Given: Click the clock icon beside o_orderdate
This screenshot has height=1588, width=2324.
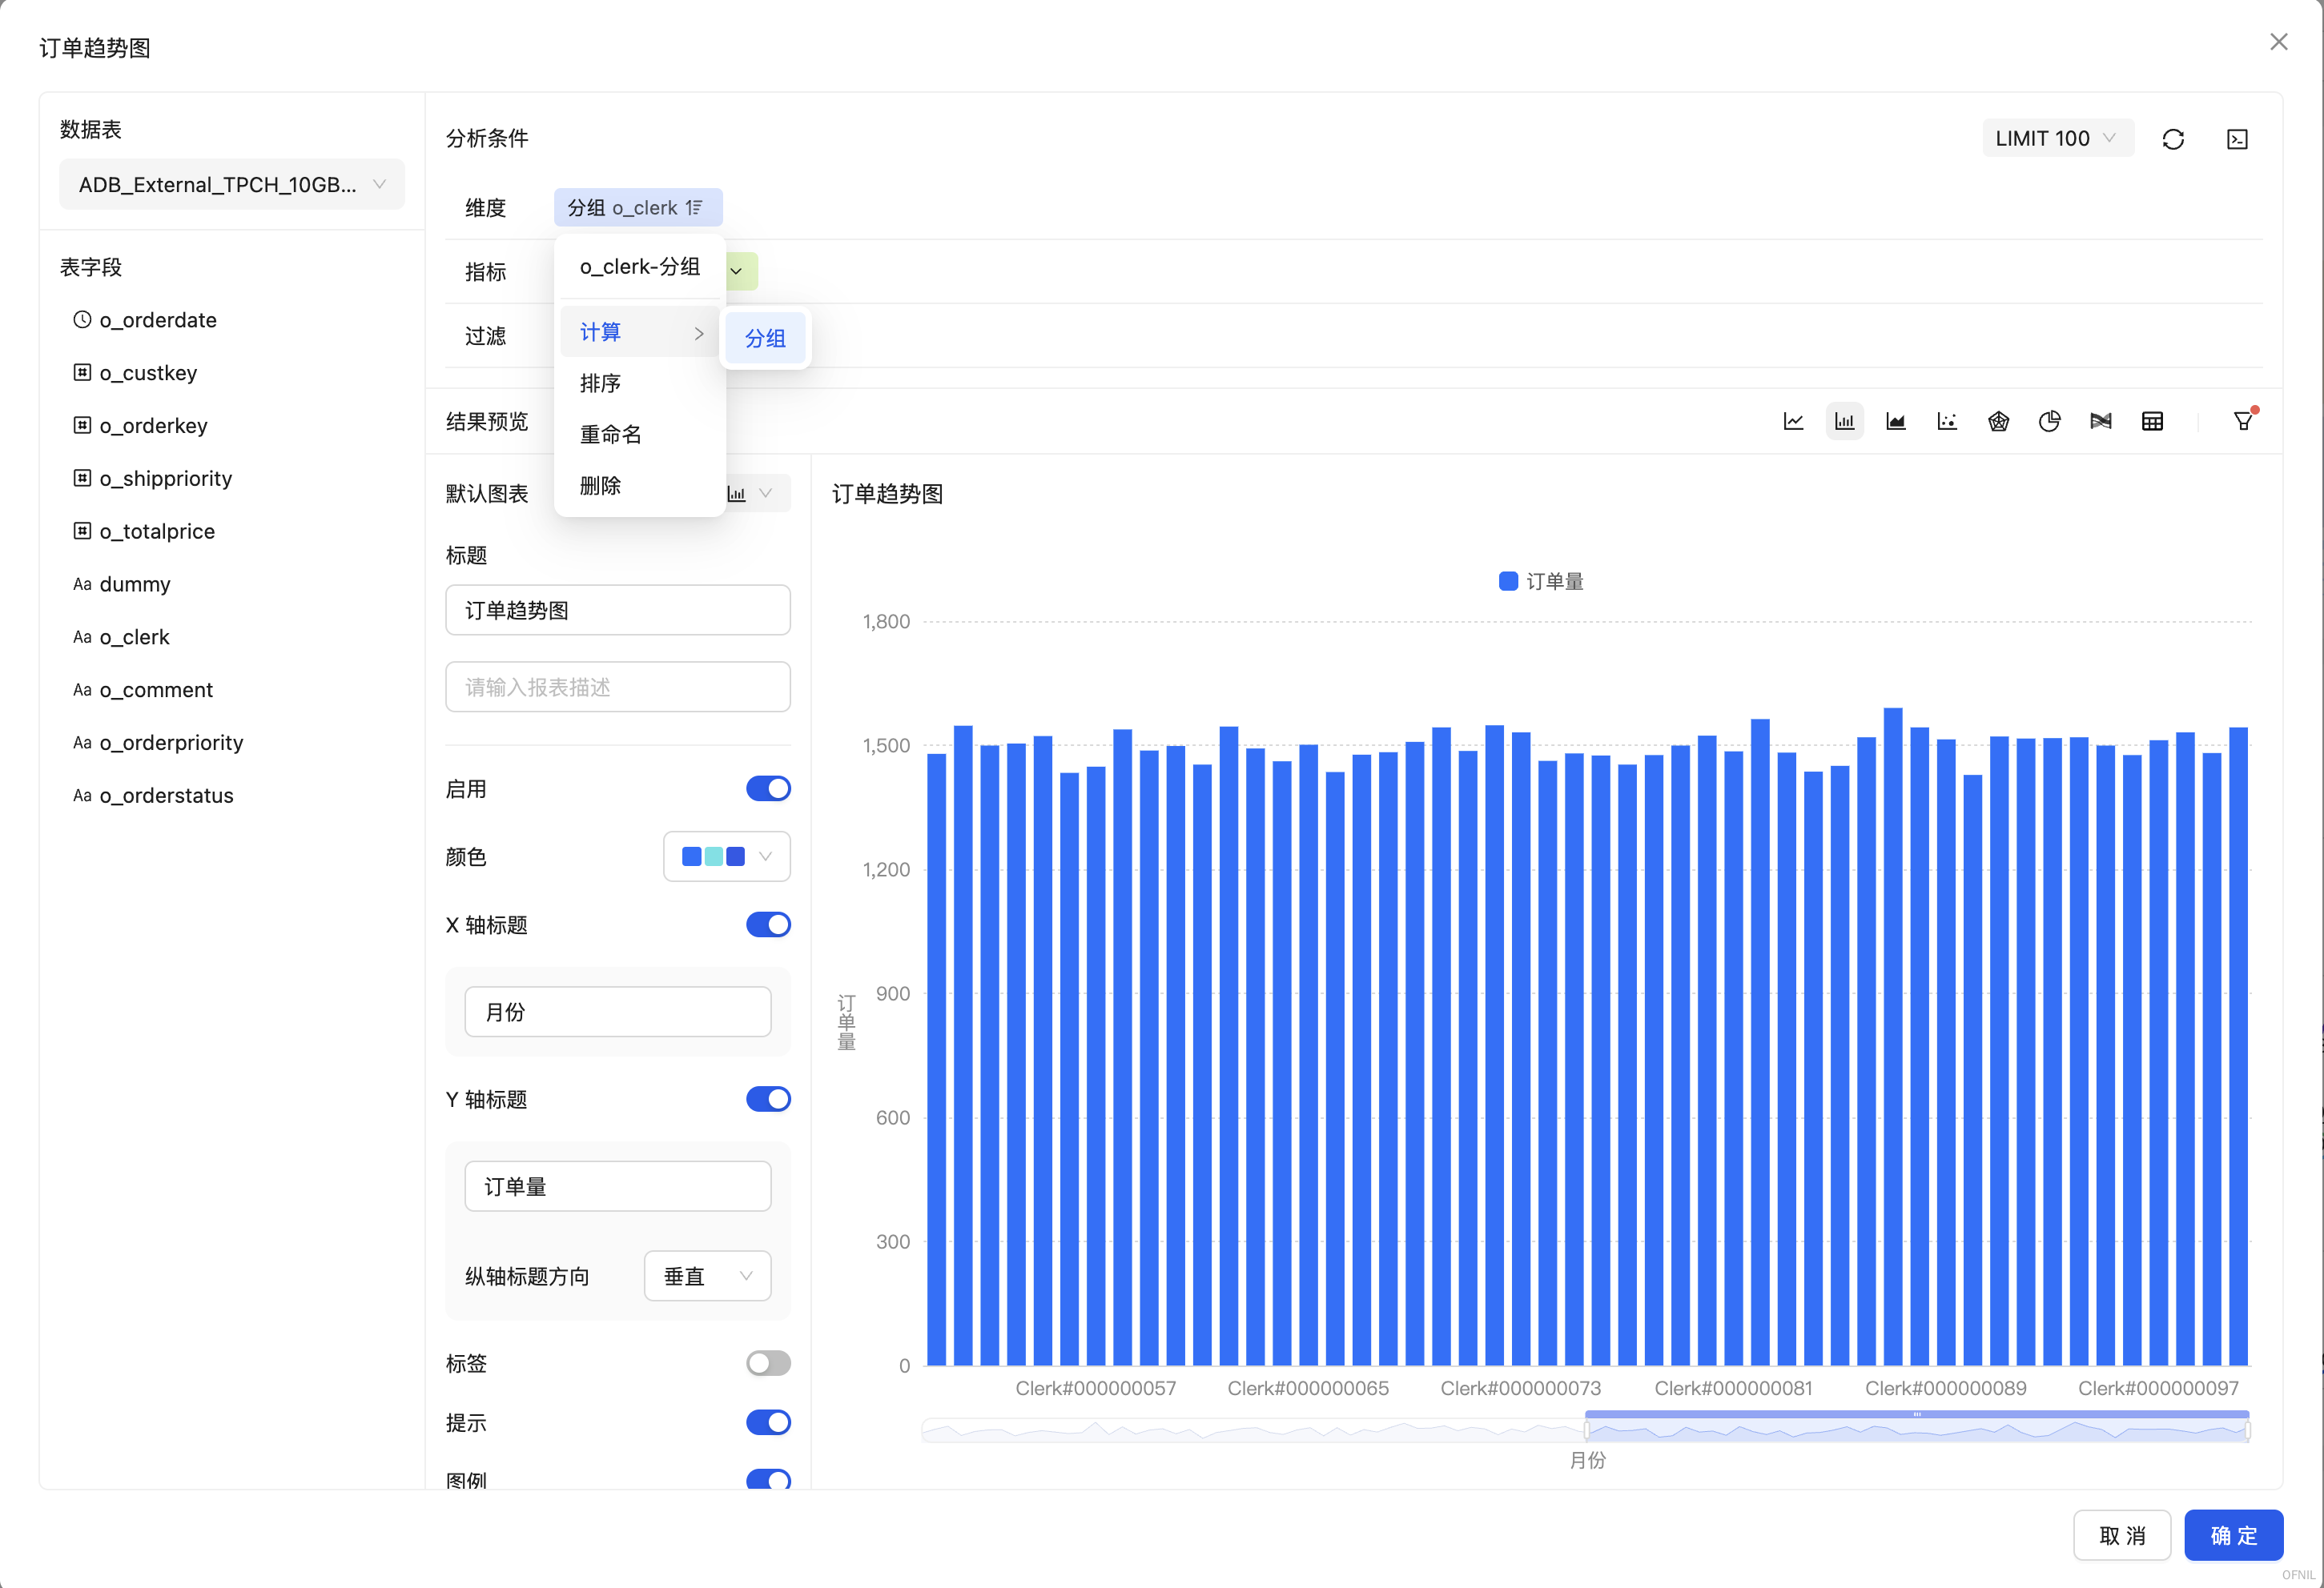Looking at the screenshot, I should [x=82, y=320].
